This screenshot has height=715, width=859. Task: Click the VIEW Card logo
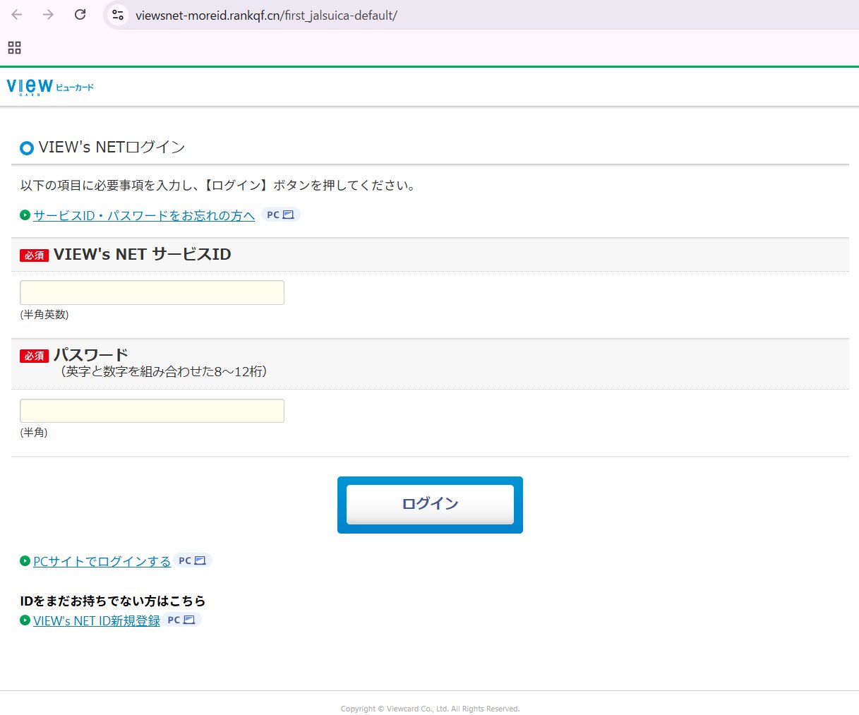coord(50,87)
